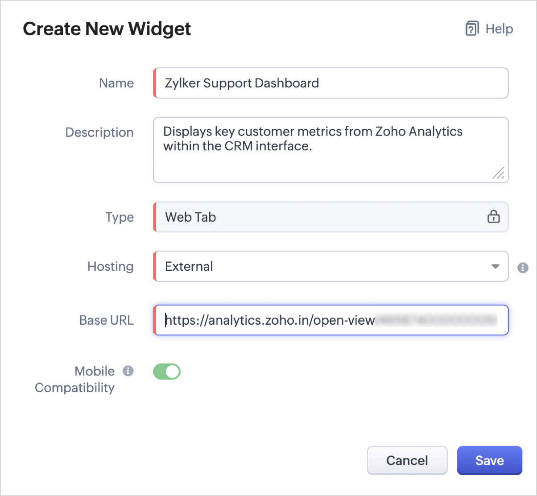Select the External hosting value

189,267
